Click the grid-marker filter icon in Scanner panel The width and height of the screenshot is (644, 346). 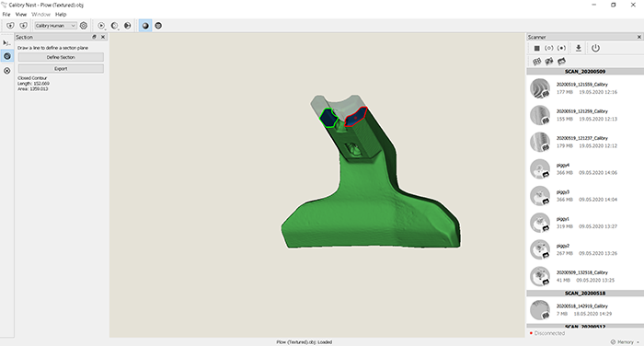point(536,62)
